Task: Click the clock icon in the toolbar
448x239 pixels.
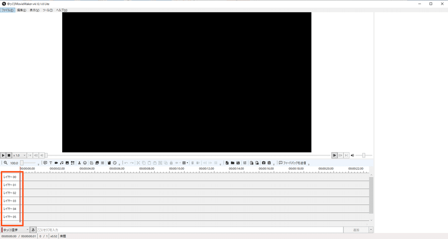Action: coord(114,163)
